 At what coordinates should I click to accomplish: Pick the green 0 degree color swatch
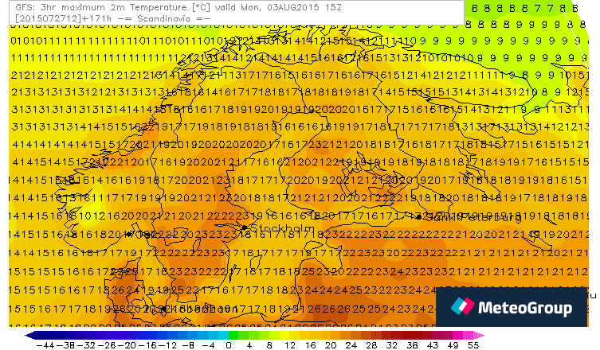229,336
